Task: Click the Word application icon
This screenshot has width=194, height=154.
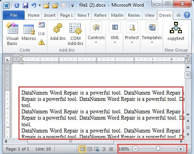Action: point(6,5)
